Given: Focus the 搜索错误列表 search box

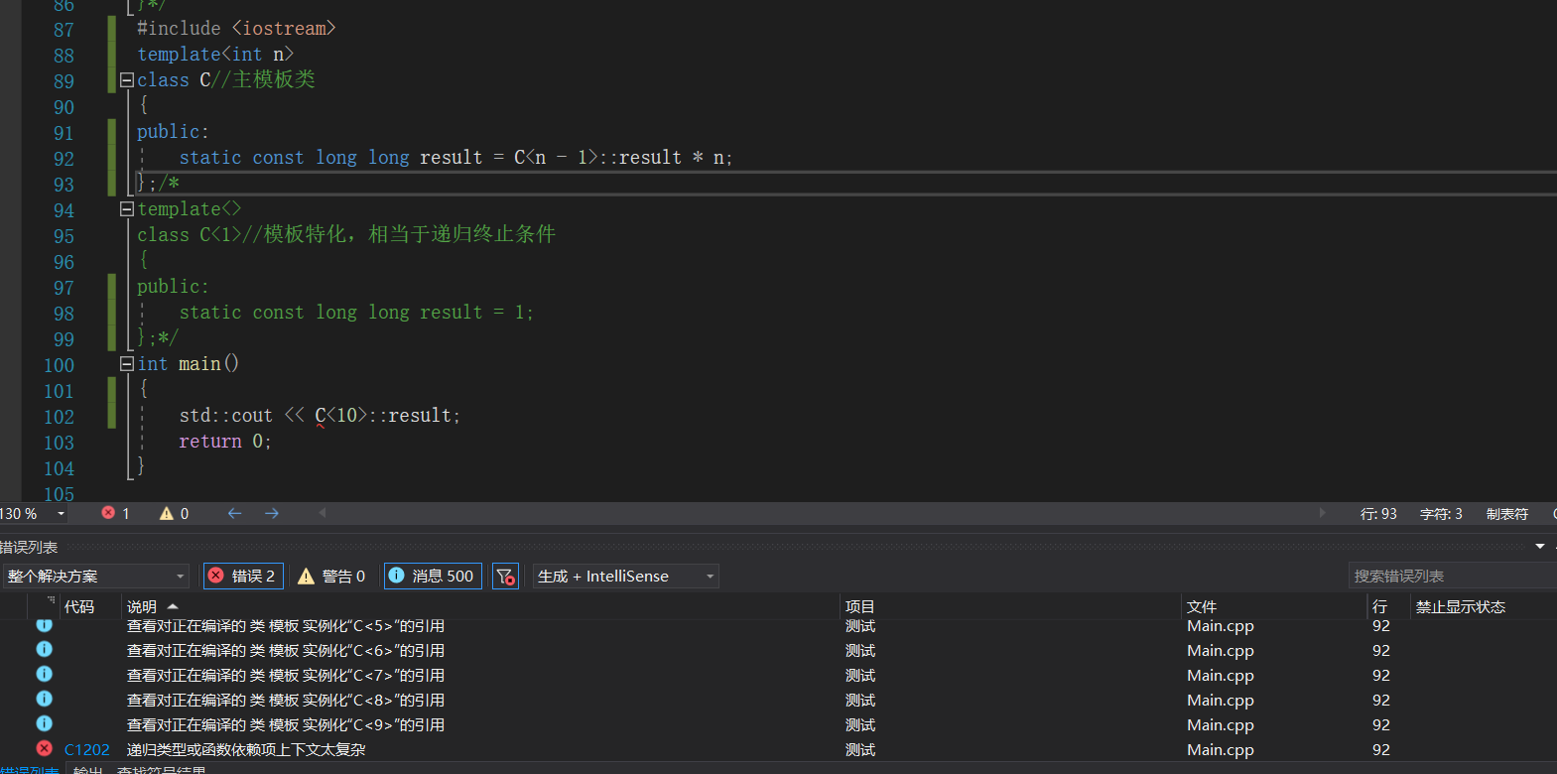Looking at the screenshot, I should pos(1451,577).
